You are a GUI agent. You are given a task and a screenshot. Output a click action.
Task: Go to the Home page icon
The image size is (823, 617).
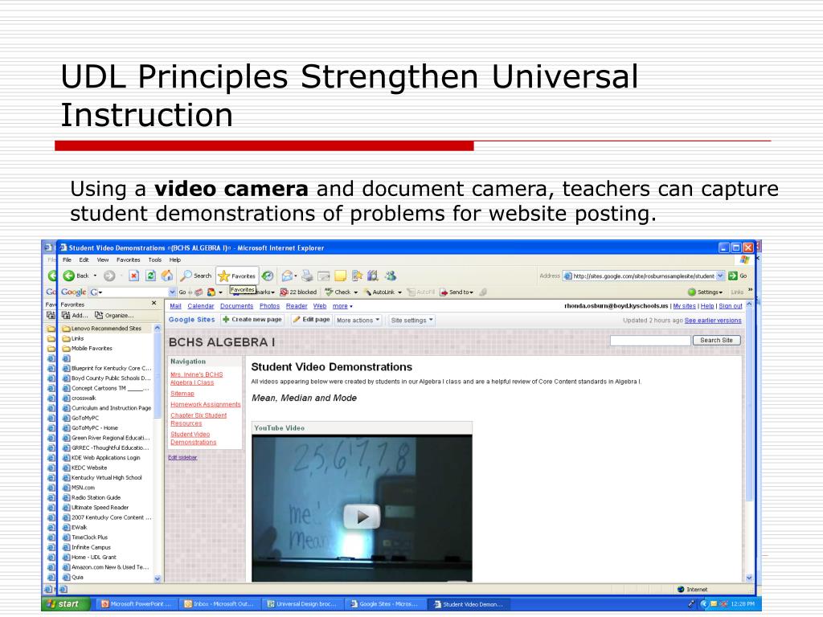(x=167, y=276)
